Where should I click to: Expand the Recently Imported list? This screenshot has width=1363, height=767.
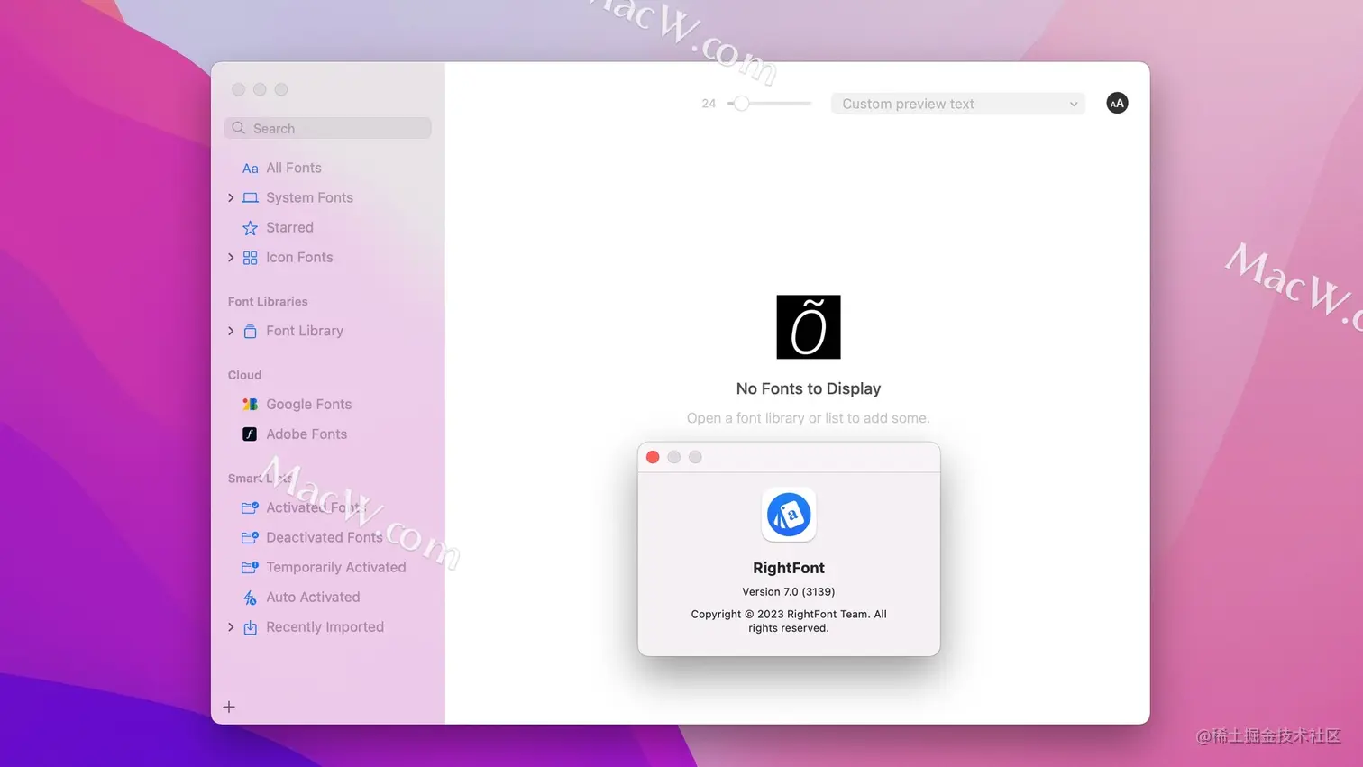(x=231, y=626)
